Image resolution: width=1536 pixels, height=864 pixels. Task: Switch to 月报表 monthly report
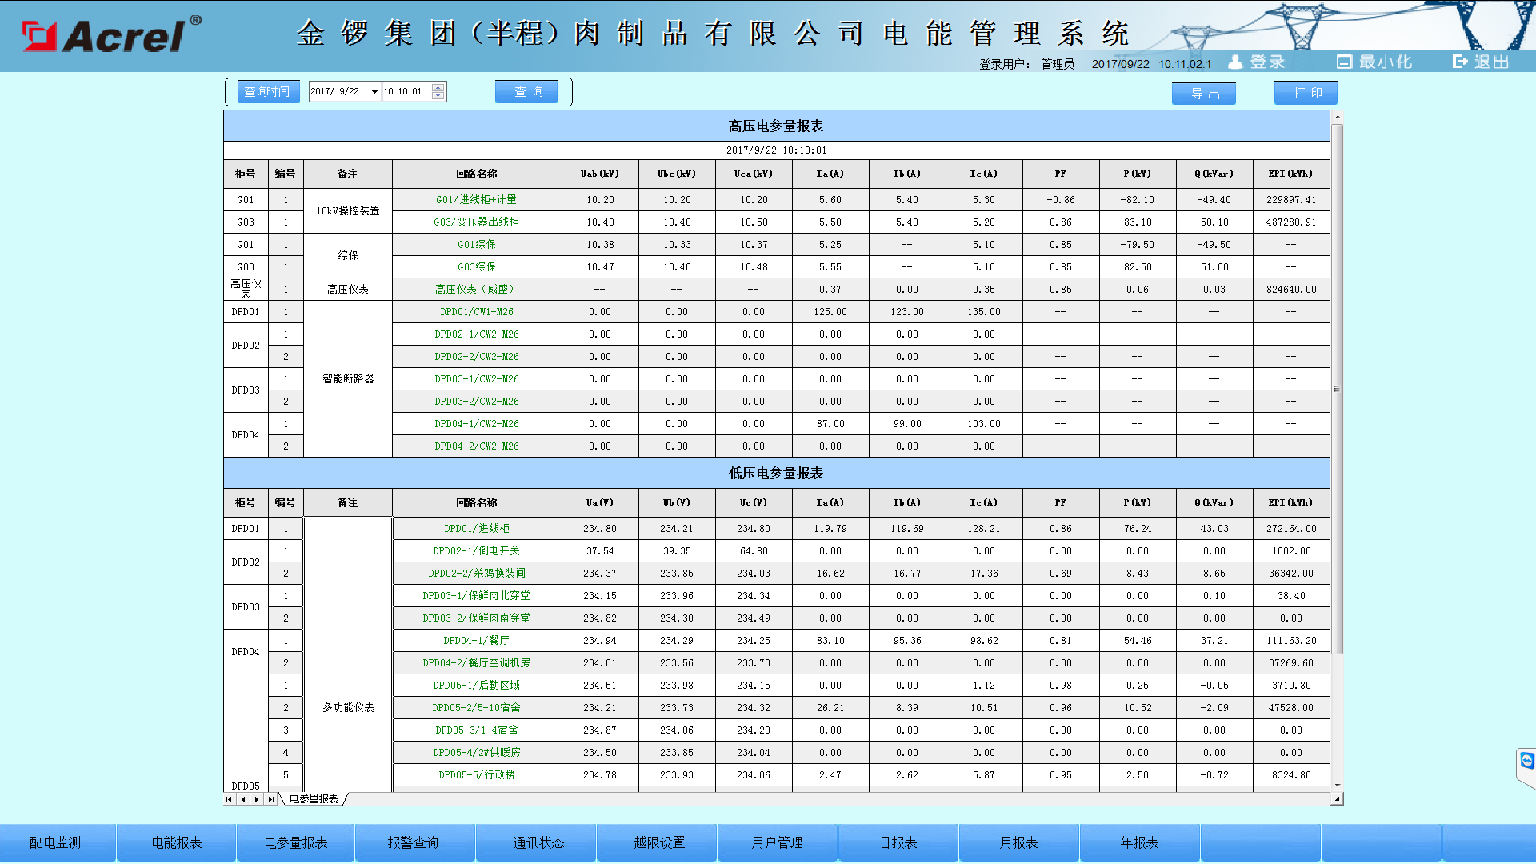coord(1018,842)
